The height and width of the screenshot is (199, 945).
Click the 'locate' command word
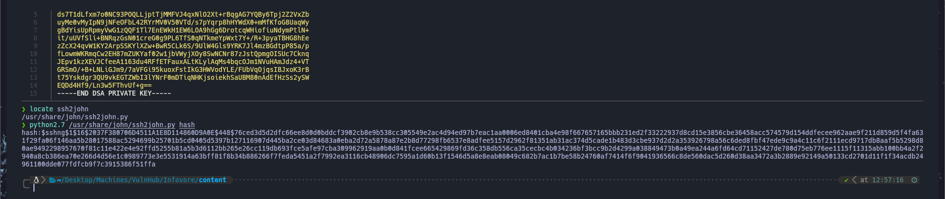[41, 109]
